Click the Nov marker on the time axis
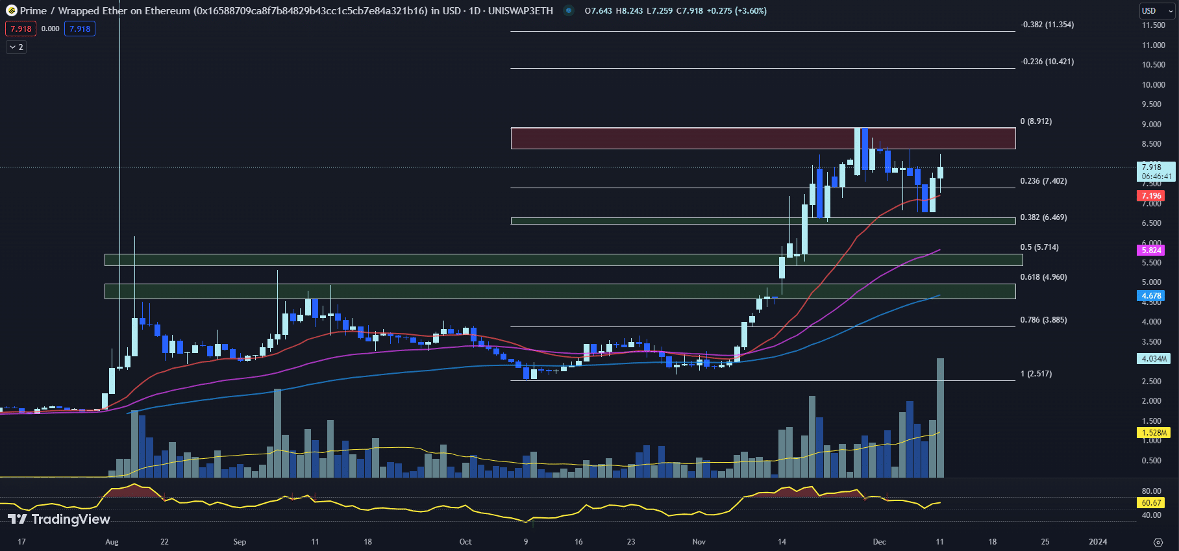The width and height of the screenshot is (1179, 551). point(699,542)
